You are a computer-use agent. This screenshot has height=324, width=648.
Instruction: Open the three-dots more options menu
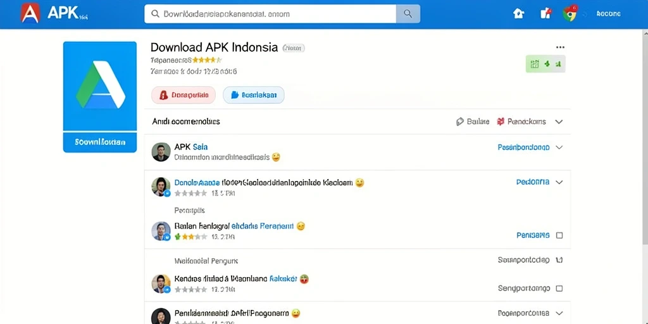(560, 47)
